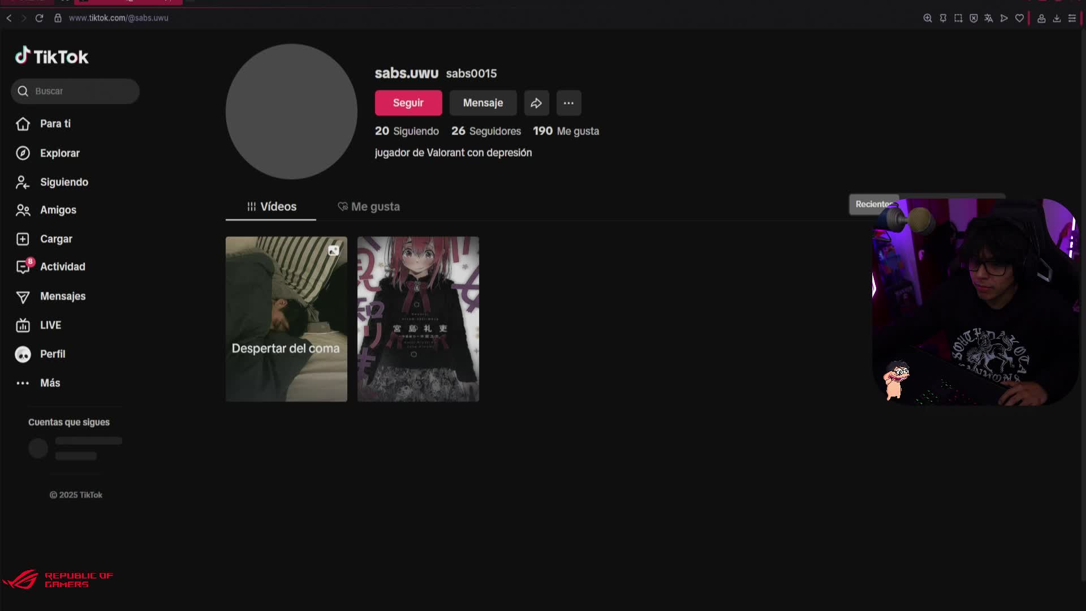The image size is (1086, 611).
Task: Open the snapshot selection tool icon
Action: click(x=958, y=18)
